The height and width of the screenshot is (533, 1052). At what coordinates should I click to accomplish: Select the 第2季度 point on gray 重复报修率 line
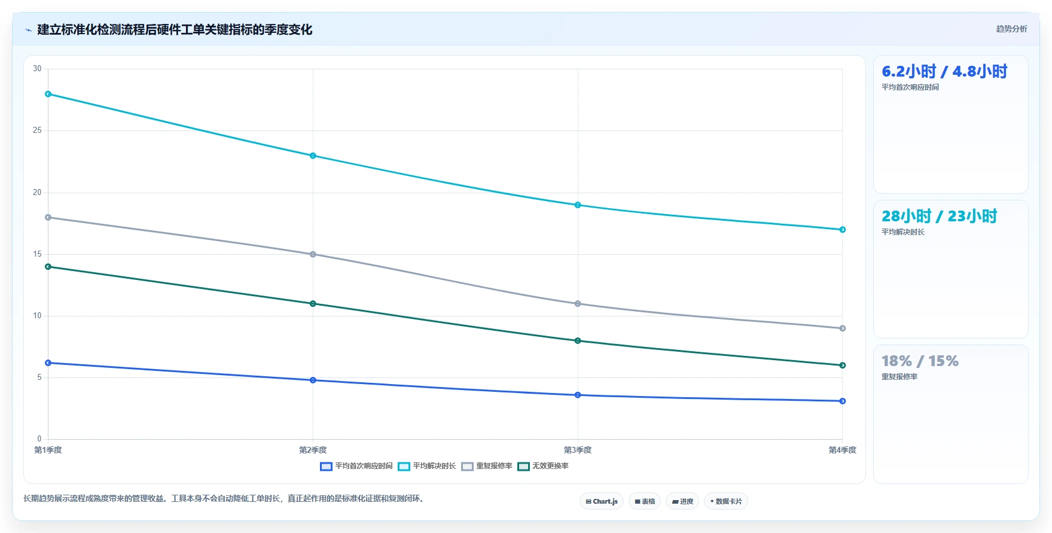coord(313,254)
